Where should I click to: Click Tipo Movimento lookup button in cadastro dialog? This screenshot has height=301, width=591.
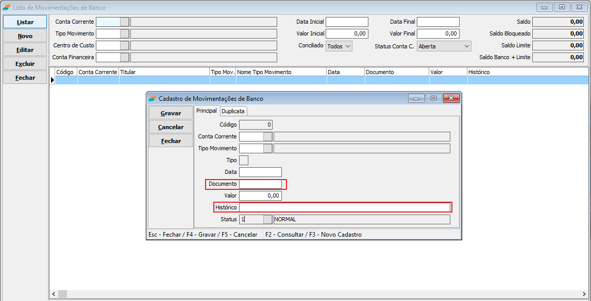point(267,148)
